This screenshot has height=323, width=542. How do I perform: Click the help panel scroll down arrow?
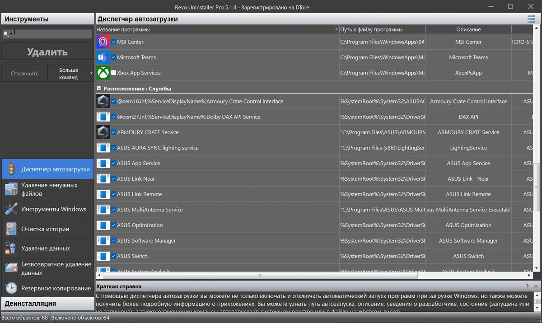point(537,309)
